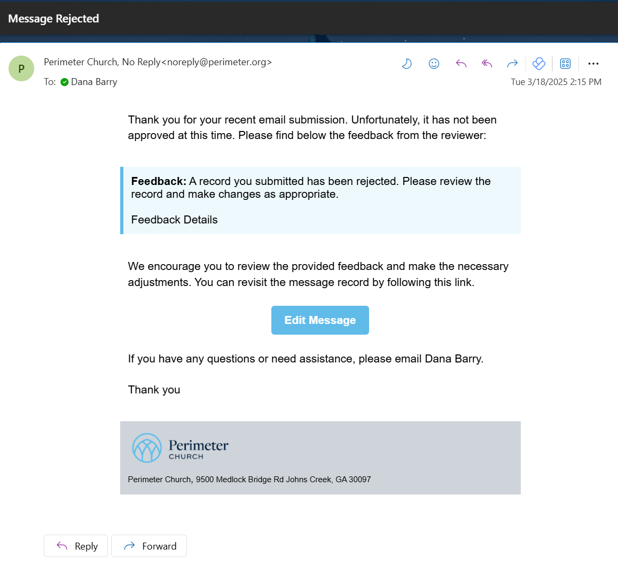Click the green presence status beside Dana Barry
618x564 pixels.
coord(65,82)
